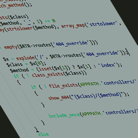Click the 'array_map' function name
138x138 pixels.
point(73,25)
